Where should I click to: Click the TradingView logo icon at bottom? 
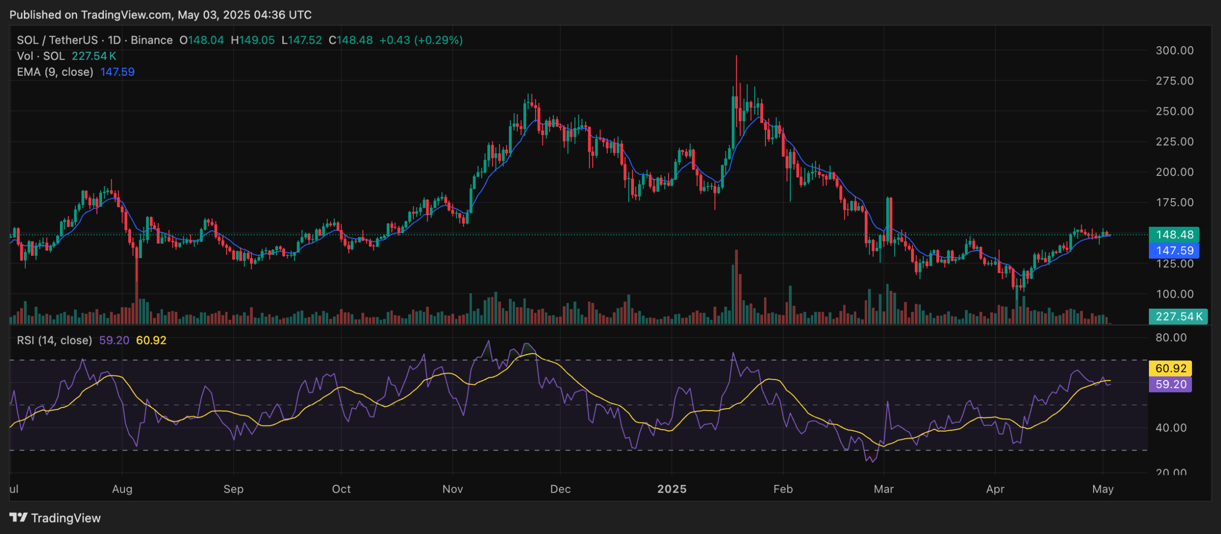pyautogui.click(x=19, y=517)
